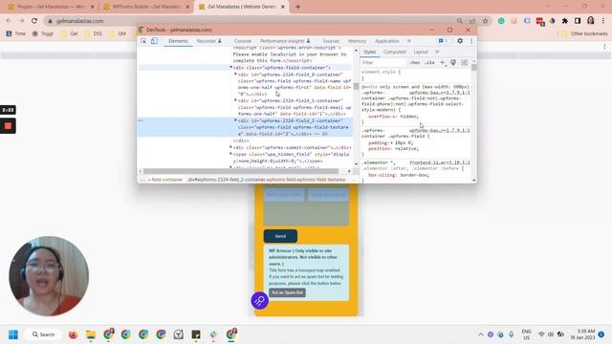
Task: Click the 'position: relative' style declaration
Action: [x=393, y=149]
